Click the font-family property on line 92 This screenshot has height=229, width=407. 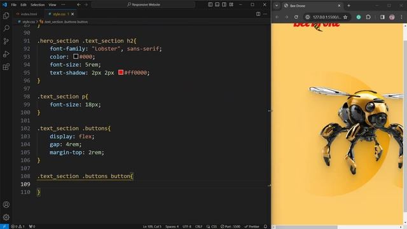coord(67,48)
